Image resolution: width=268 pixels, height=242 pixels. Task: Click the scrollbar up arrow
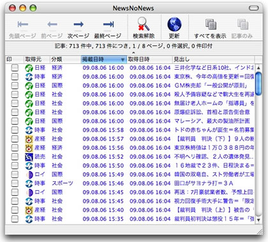tap(258, 68)
